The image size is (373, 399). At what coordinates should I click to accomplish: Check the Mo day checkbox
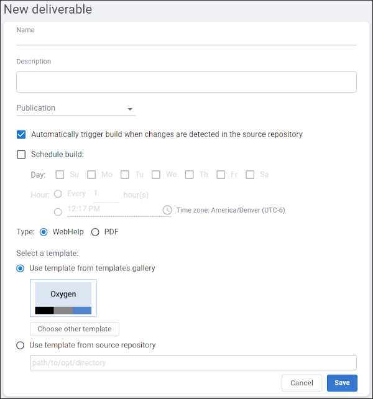[x=91, y=175]
